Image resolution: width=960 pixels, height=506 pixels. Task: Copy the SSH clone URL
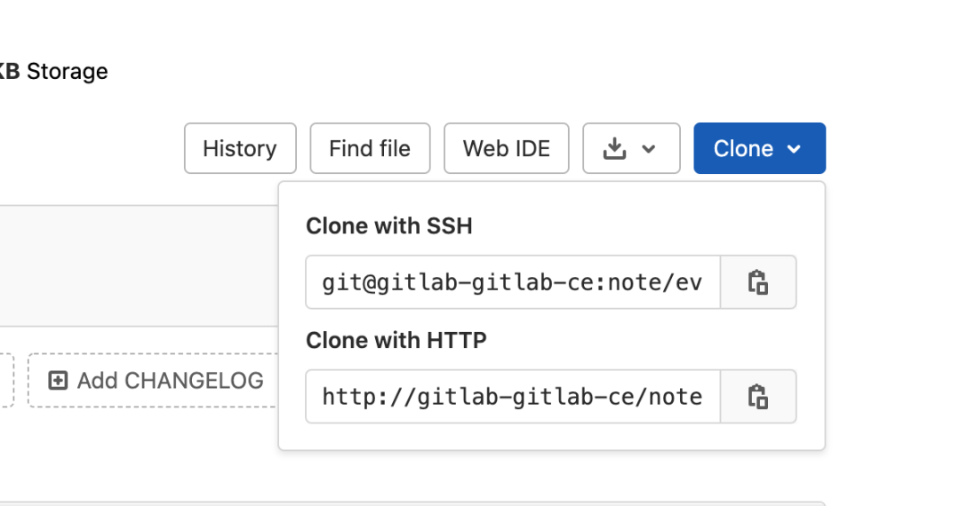[757, 282]
